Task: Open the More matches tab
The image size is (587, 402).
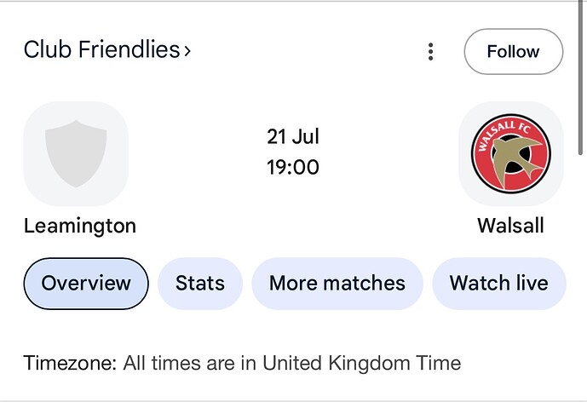Action: click(x=337, y=284)
